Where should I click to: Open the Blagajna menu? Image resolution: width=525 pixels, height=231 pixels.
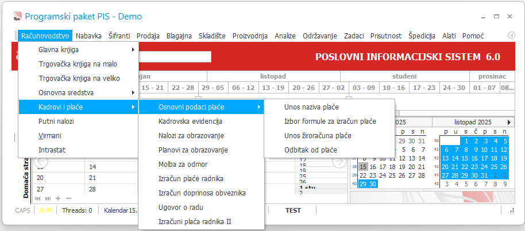(x=179, y=36)
